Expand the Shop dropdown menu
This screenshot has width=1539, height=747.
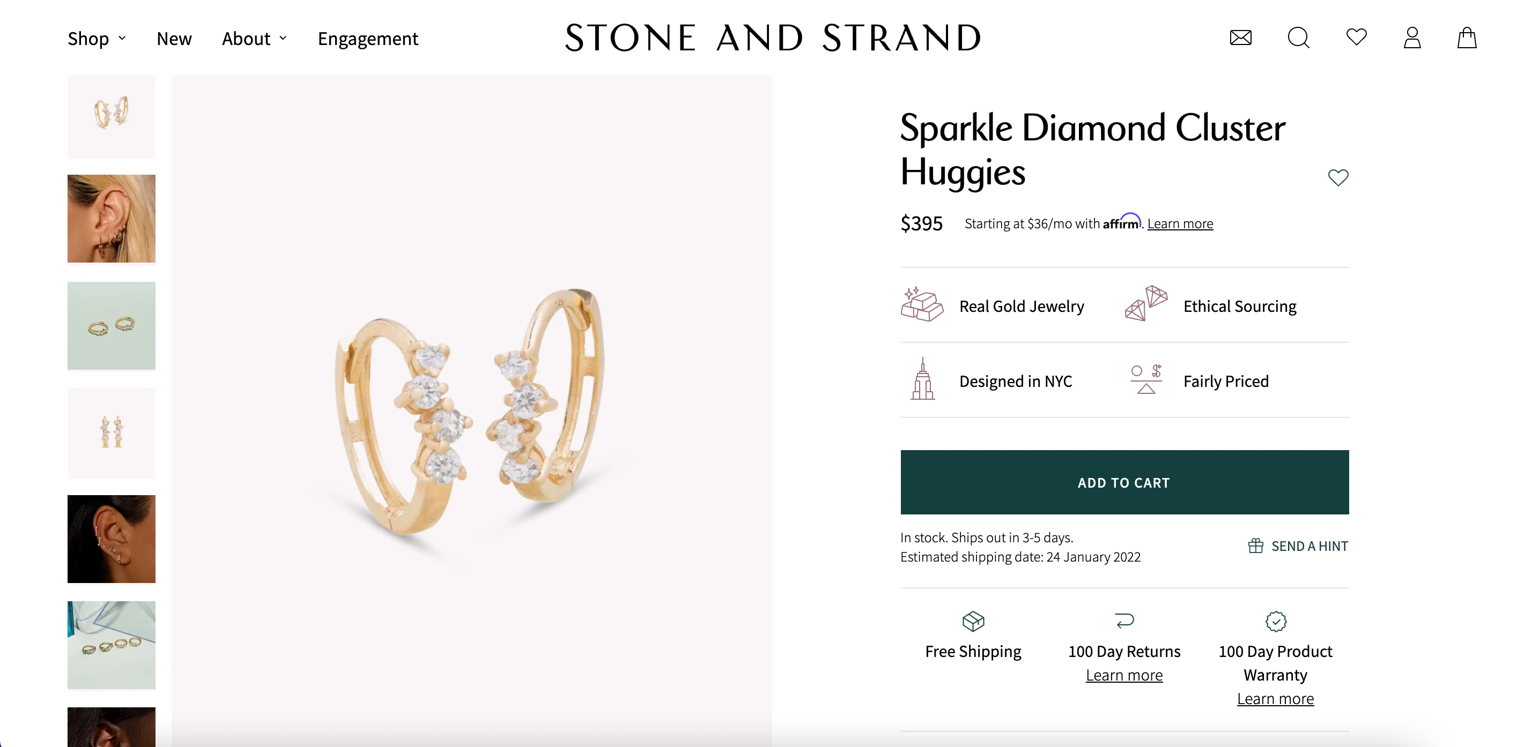click(97, 39)
